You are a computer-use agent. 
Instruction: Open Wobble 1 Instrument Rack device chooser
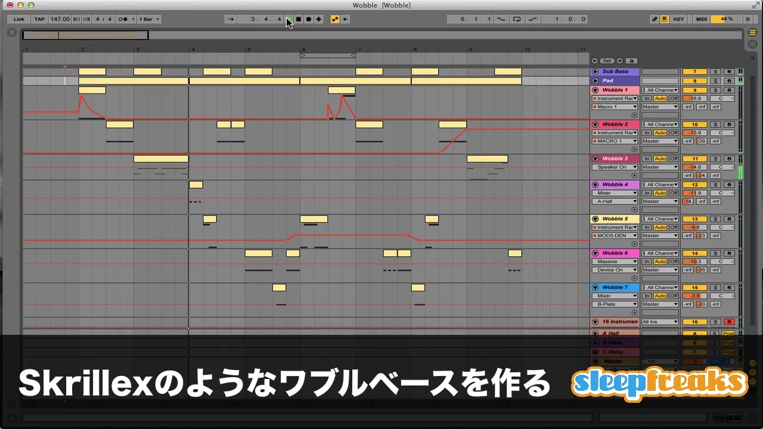click(615, 98)
